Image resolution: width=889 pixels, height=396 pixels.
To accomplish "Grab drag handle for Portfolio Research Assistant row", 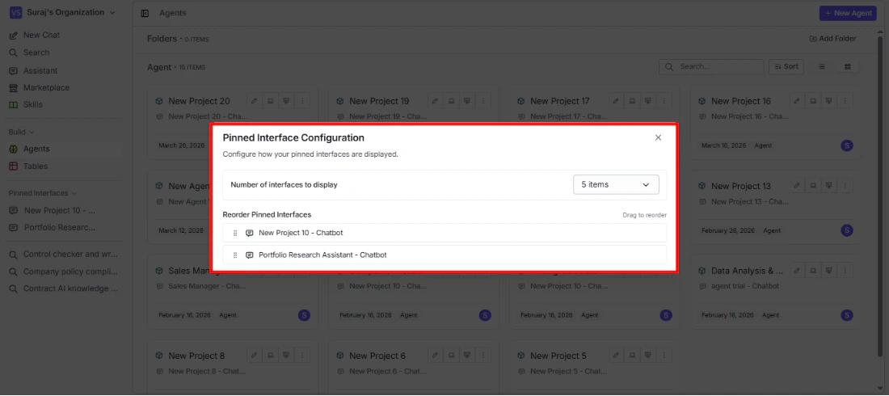I will [x=234, y=255].
